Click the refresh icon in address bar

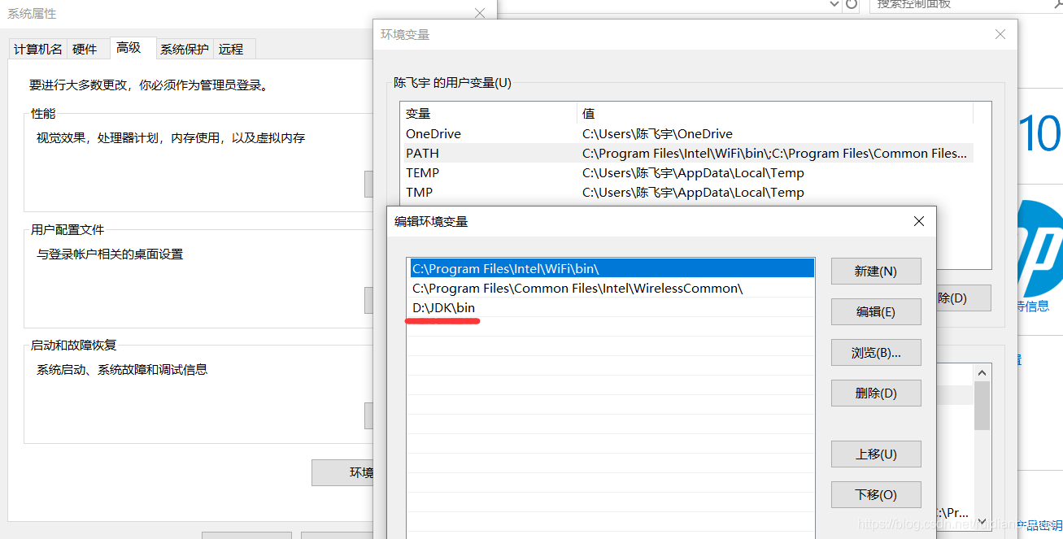coord(852,5)
